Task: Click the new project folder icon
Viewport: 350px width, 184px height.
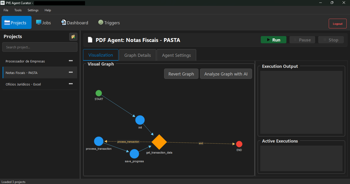Action: point(73,37)
